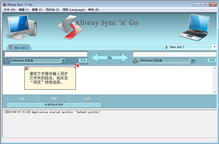Click the right 浏览 browse button
219x144 pixels.
tap(212, 60)
